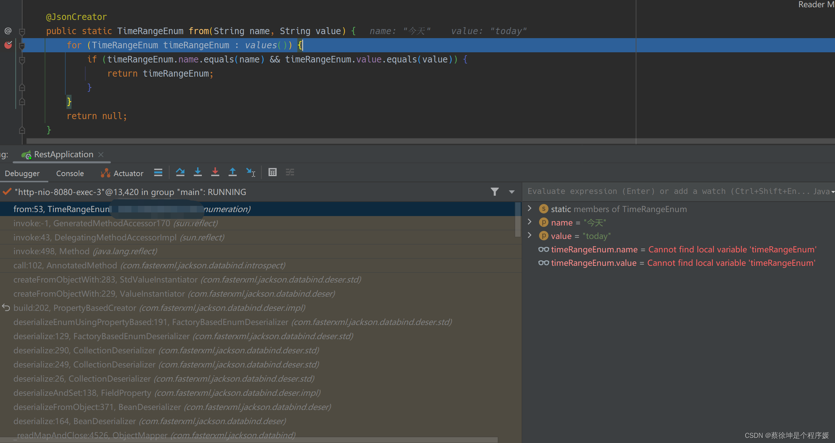This screenshot has height=443, width=835.
Task: Click the Step Over debug icon
Action: (x=180, y=172)
